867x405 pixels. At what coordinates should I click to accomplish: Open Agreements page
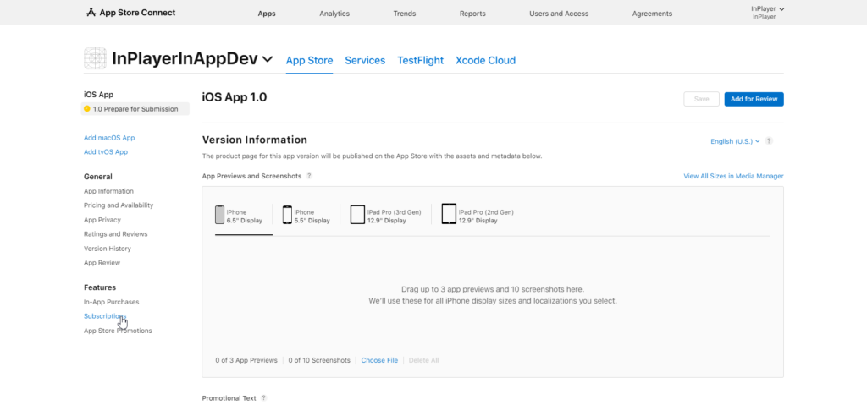pos(653,14)
